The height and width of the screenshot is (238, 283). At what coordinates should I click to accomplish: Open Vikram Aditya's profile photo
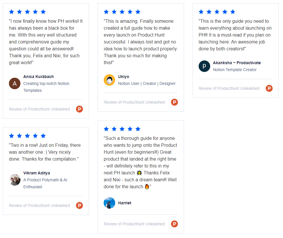15,180
